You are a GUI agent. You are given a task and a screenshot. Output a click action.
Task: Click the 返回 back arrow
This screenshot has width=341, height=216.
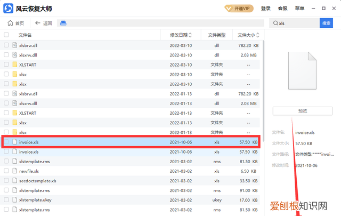pos(38,23)
